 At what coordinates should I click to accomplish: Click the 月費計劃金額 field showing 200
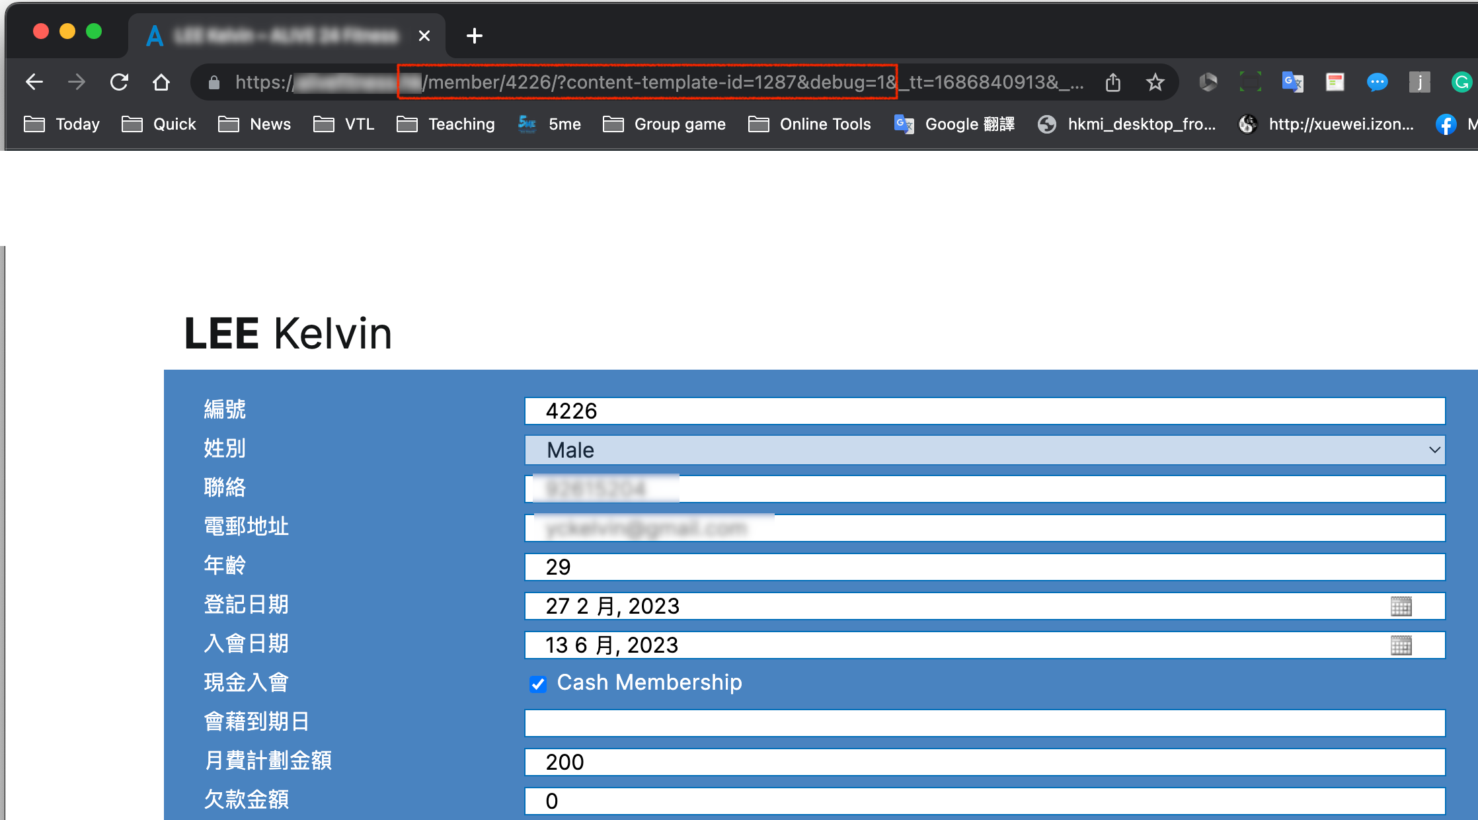[x=985, y=762]
